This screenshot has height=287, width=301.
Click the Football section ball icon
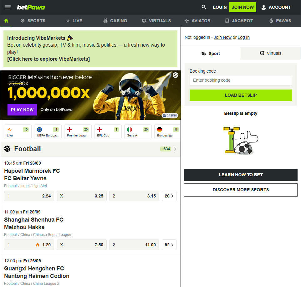tap(7, 149)
